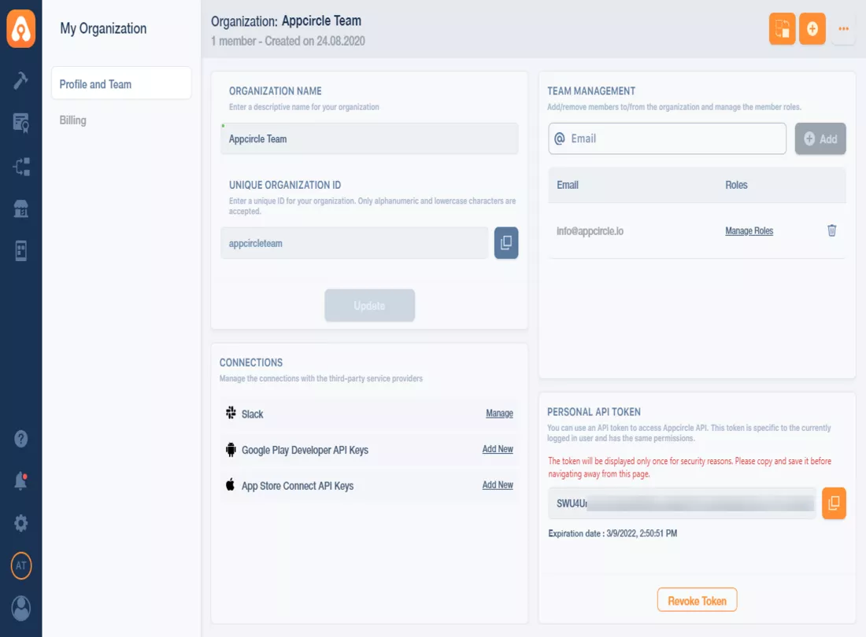
Task: Open the notifications bell icon
Action: click(21, 481)
